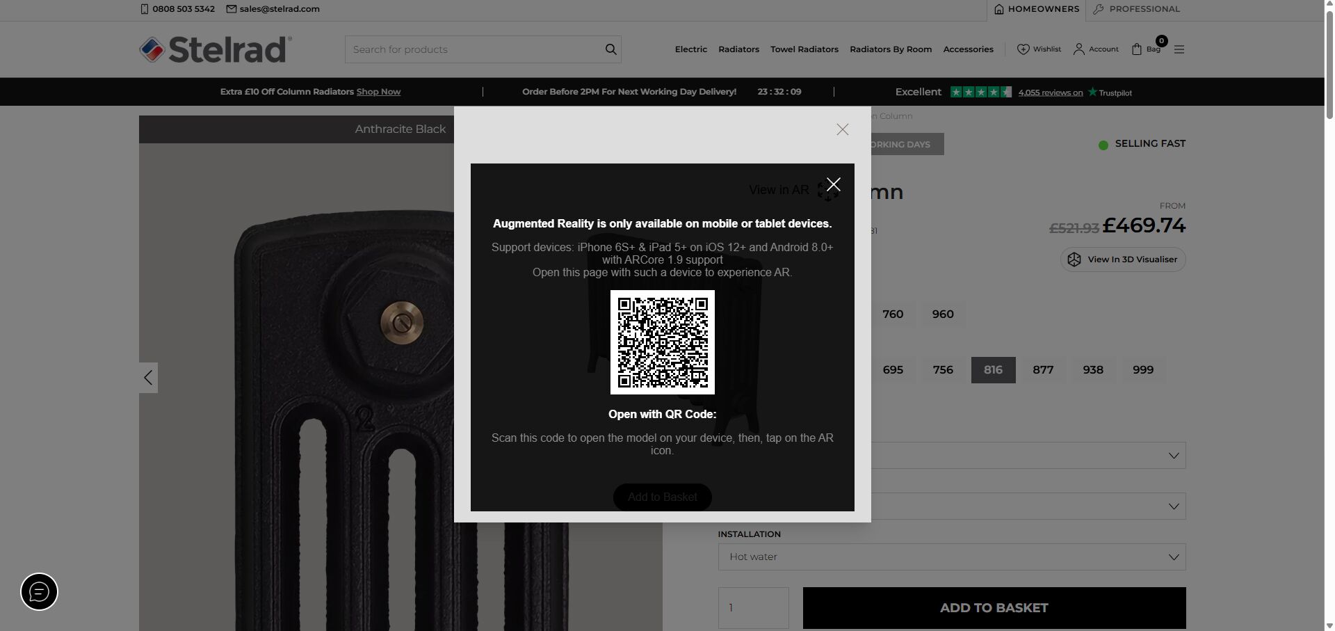Open the shopping Bag icon
1335x631 pixels.
point(1137,49)
